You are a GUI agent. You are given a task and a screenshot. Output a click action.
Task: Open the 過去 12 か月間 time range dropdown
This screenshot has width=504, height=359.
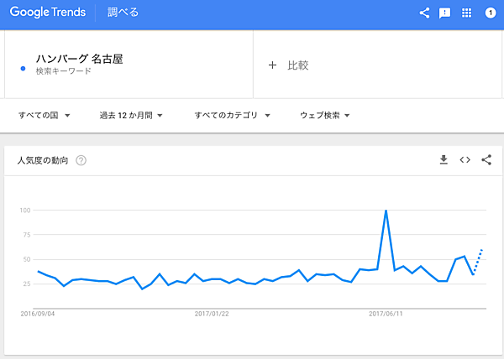130,115
